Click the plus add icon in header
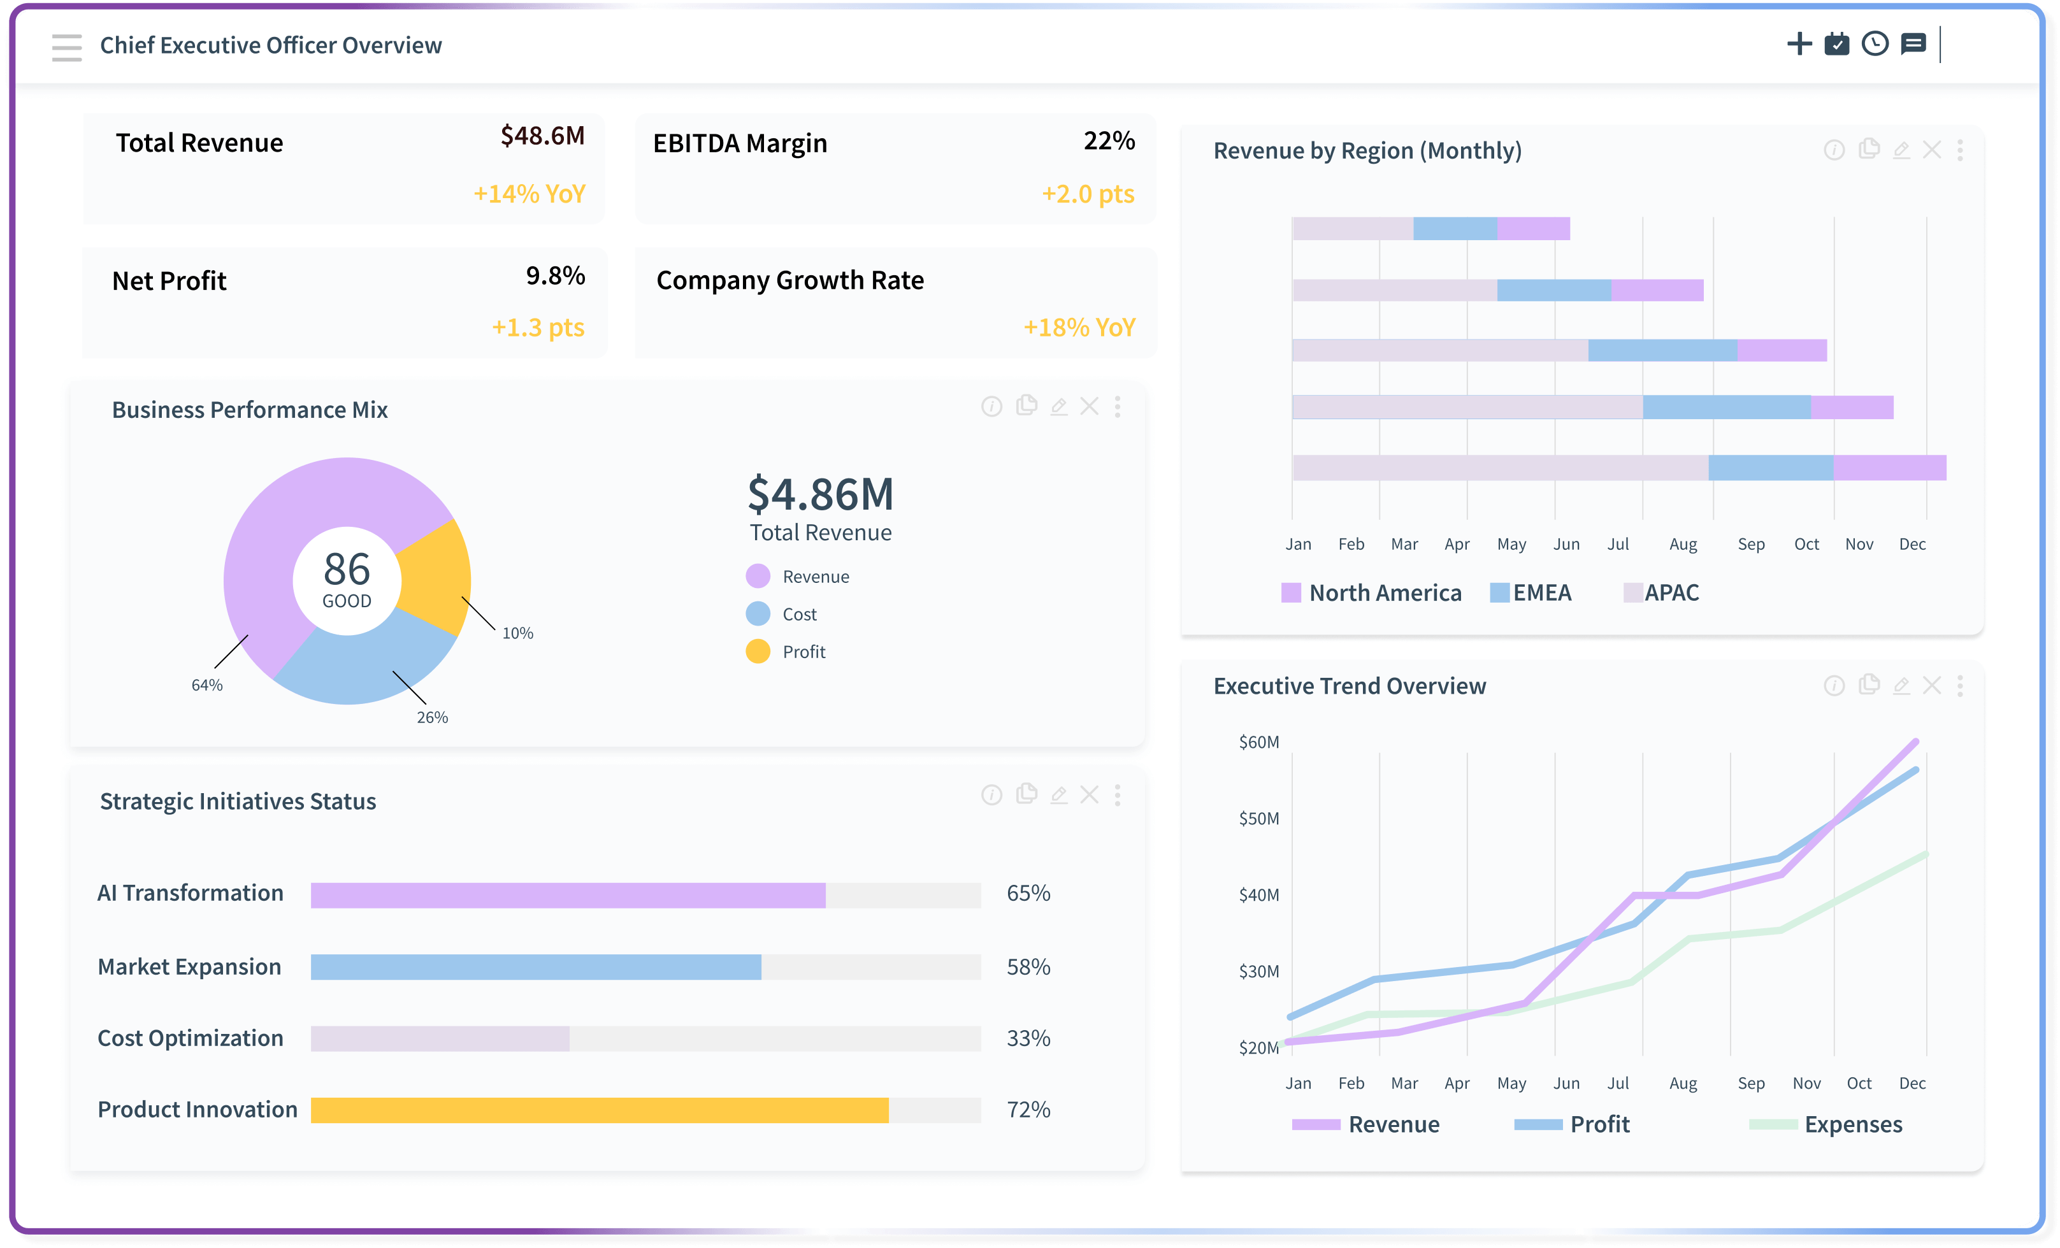 coord(1799,43)
